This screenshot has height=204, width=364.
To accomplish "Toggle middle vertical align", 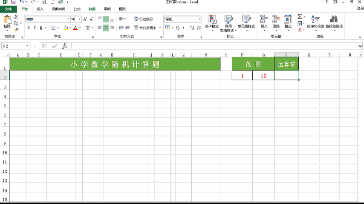I will [106, 19].
